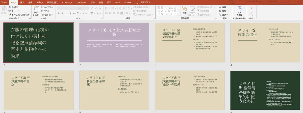Open the Layout (レイアウト) dropdown
The image size is (303, 113).
(47, 7)
